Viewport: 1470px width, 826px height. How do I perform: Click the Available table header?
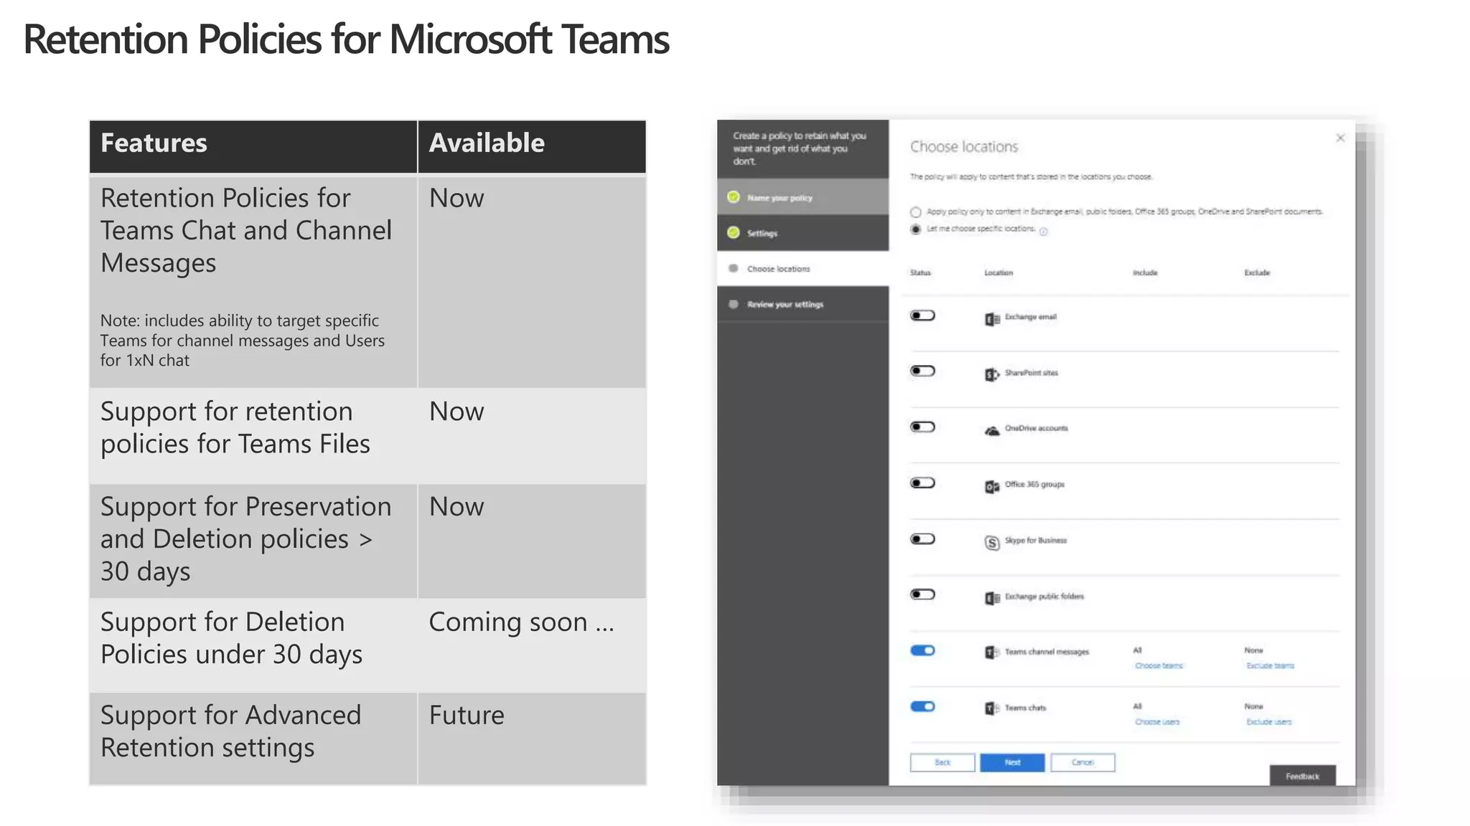click(532, 146)
